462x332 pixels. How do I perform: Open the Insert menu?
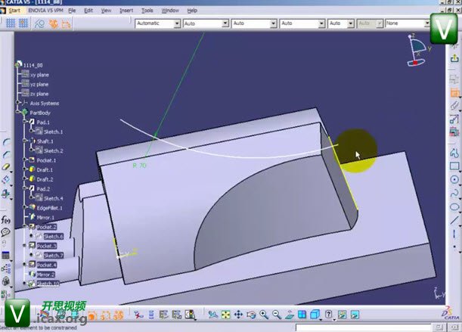[126, 11]
